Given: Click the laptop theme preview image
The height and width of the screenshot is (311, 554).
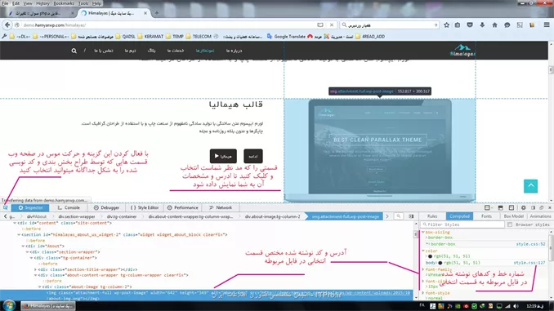Looking at the screenshot, I should pos(380,150).
